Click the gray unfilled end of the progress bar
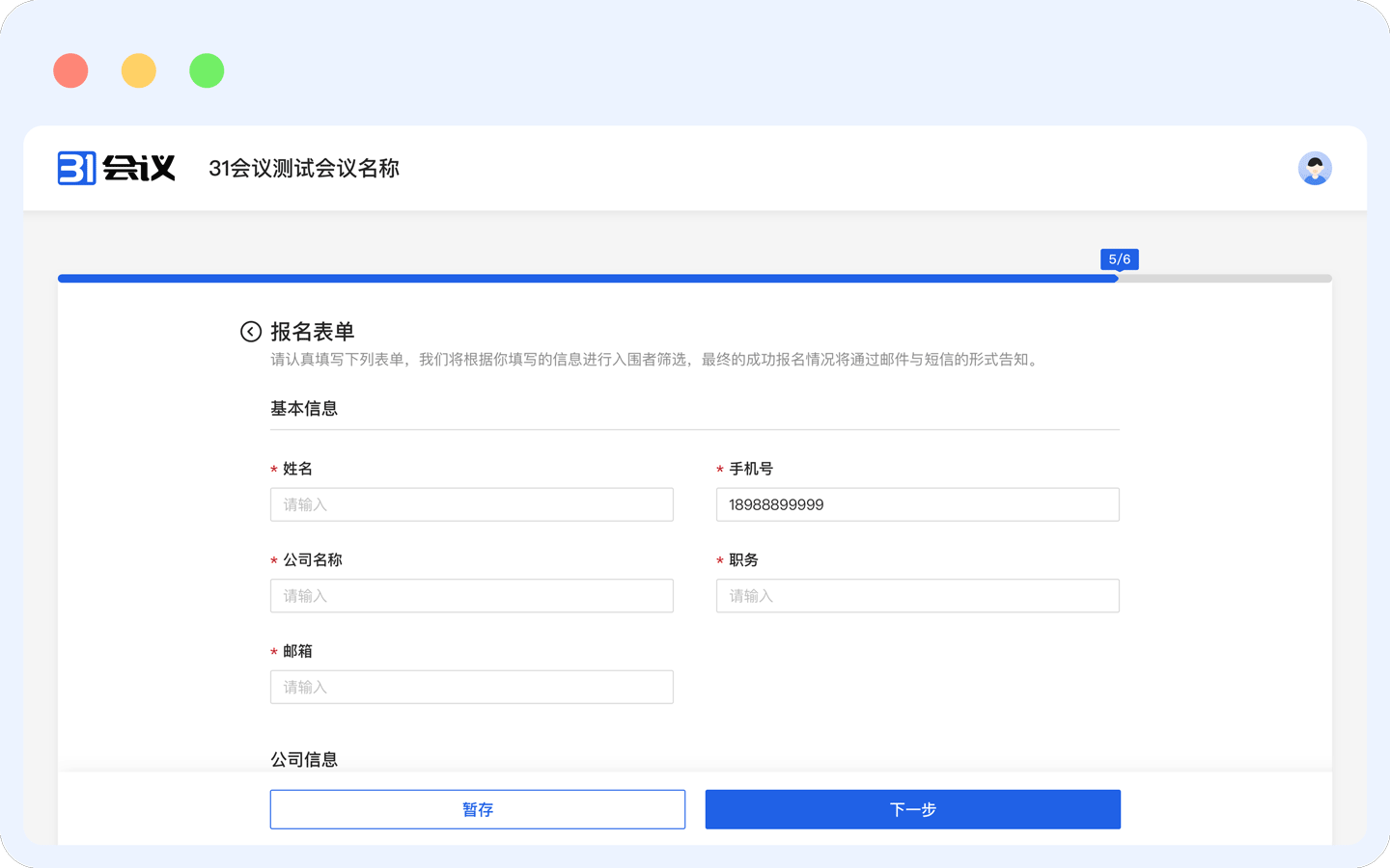1390x868 pixels. [x=1226, y=279]
